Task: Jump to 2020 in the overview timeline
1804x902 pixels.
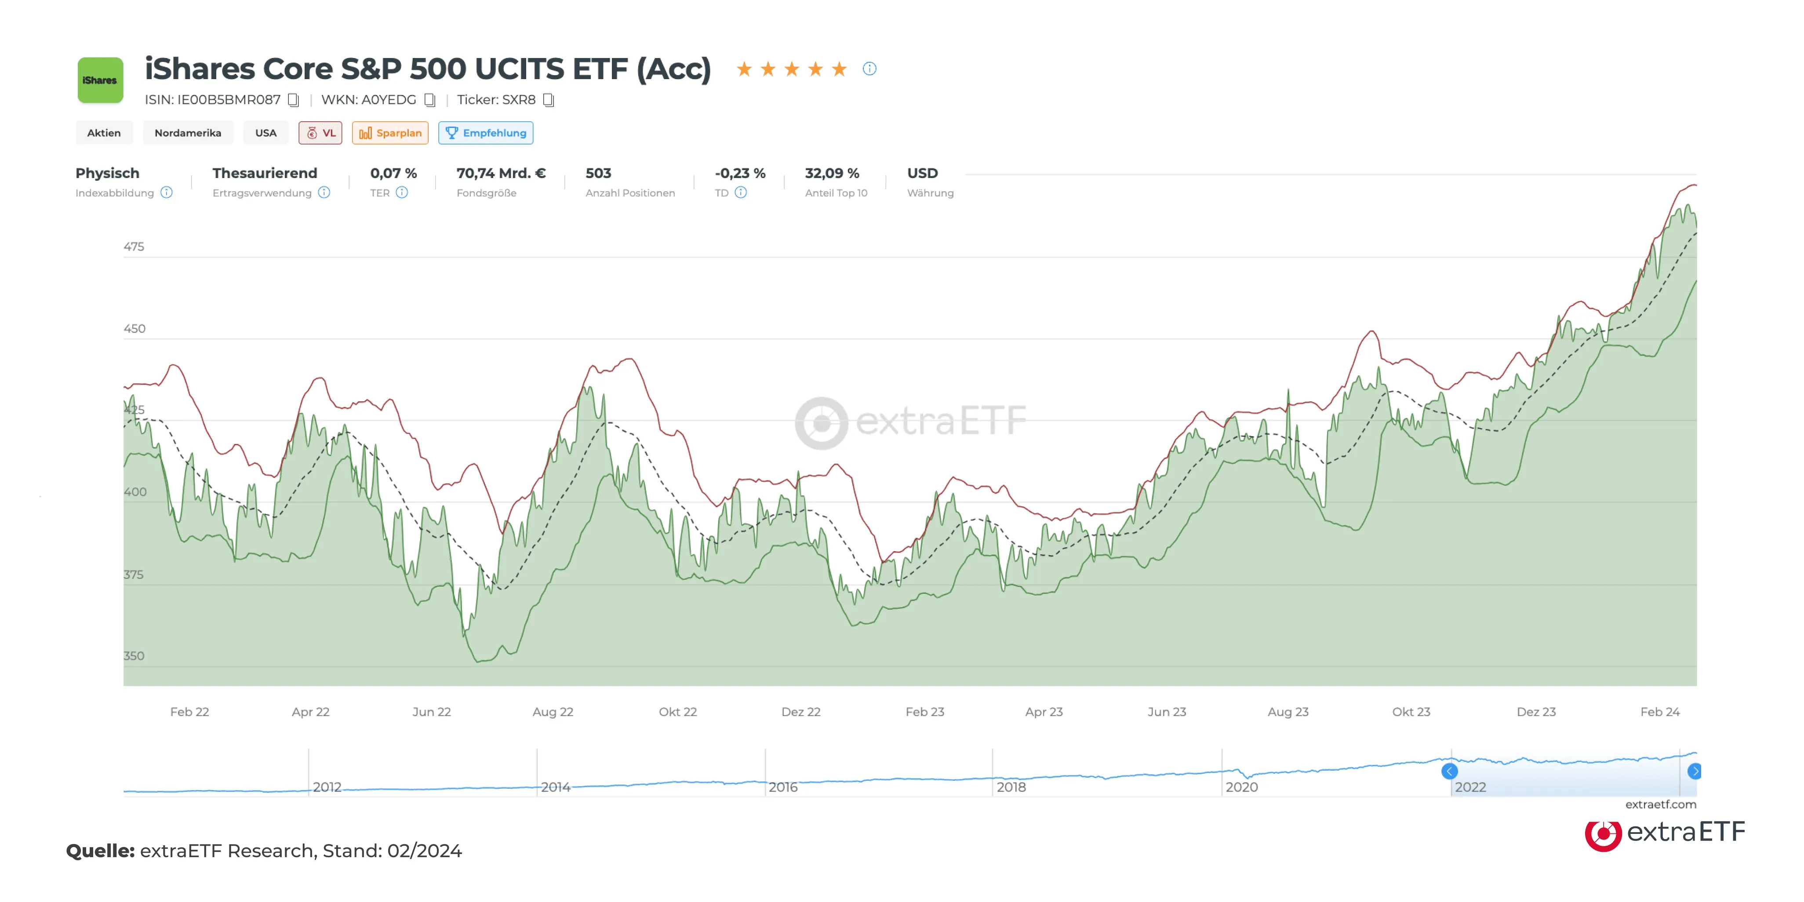Action: [1241, 787]
